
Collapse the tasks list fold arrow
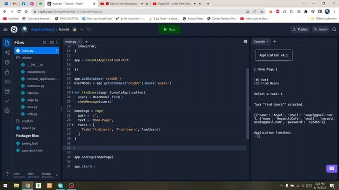[x=73, y=125]
